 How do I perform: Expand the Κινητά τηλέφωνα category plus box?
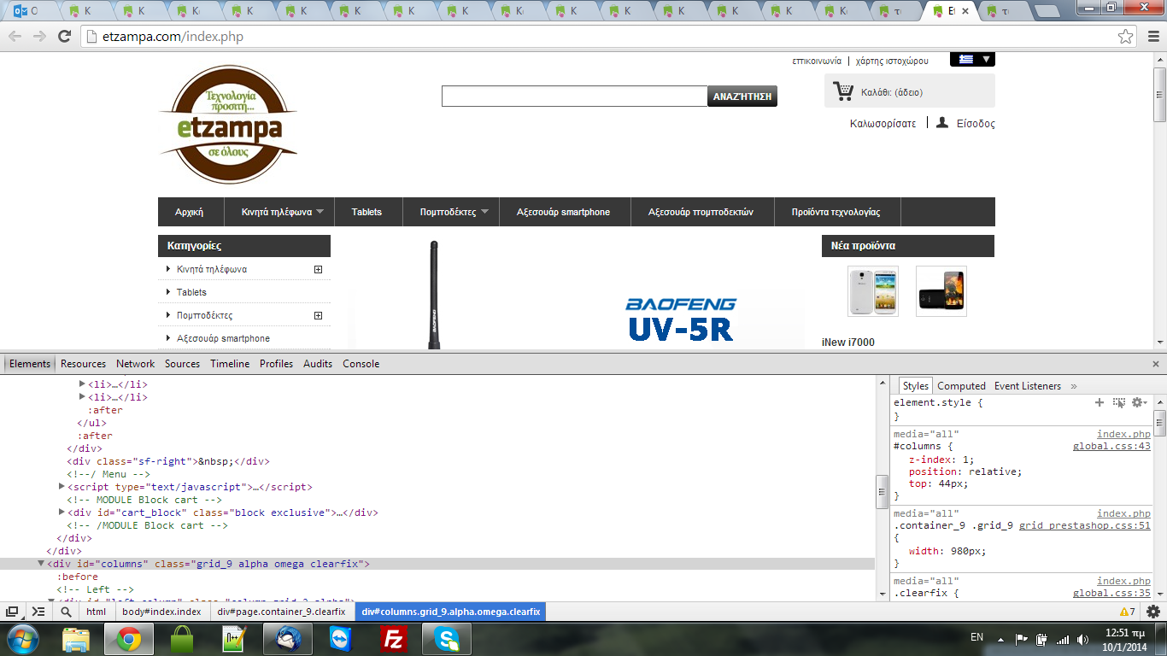tap(318, 269)
